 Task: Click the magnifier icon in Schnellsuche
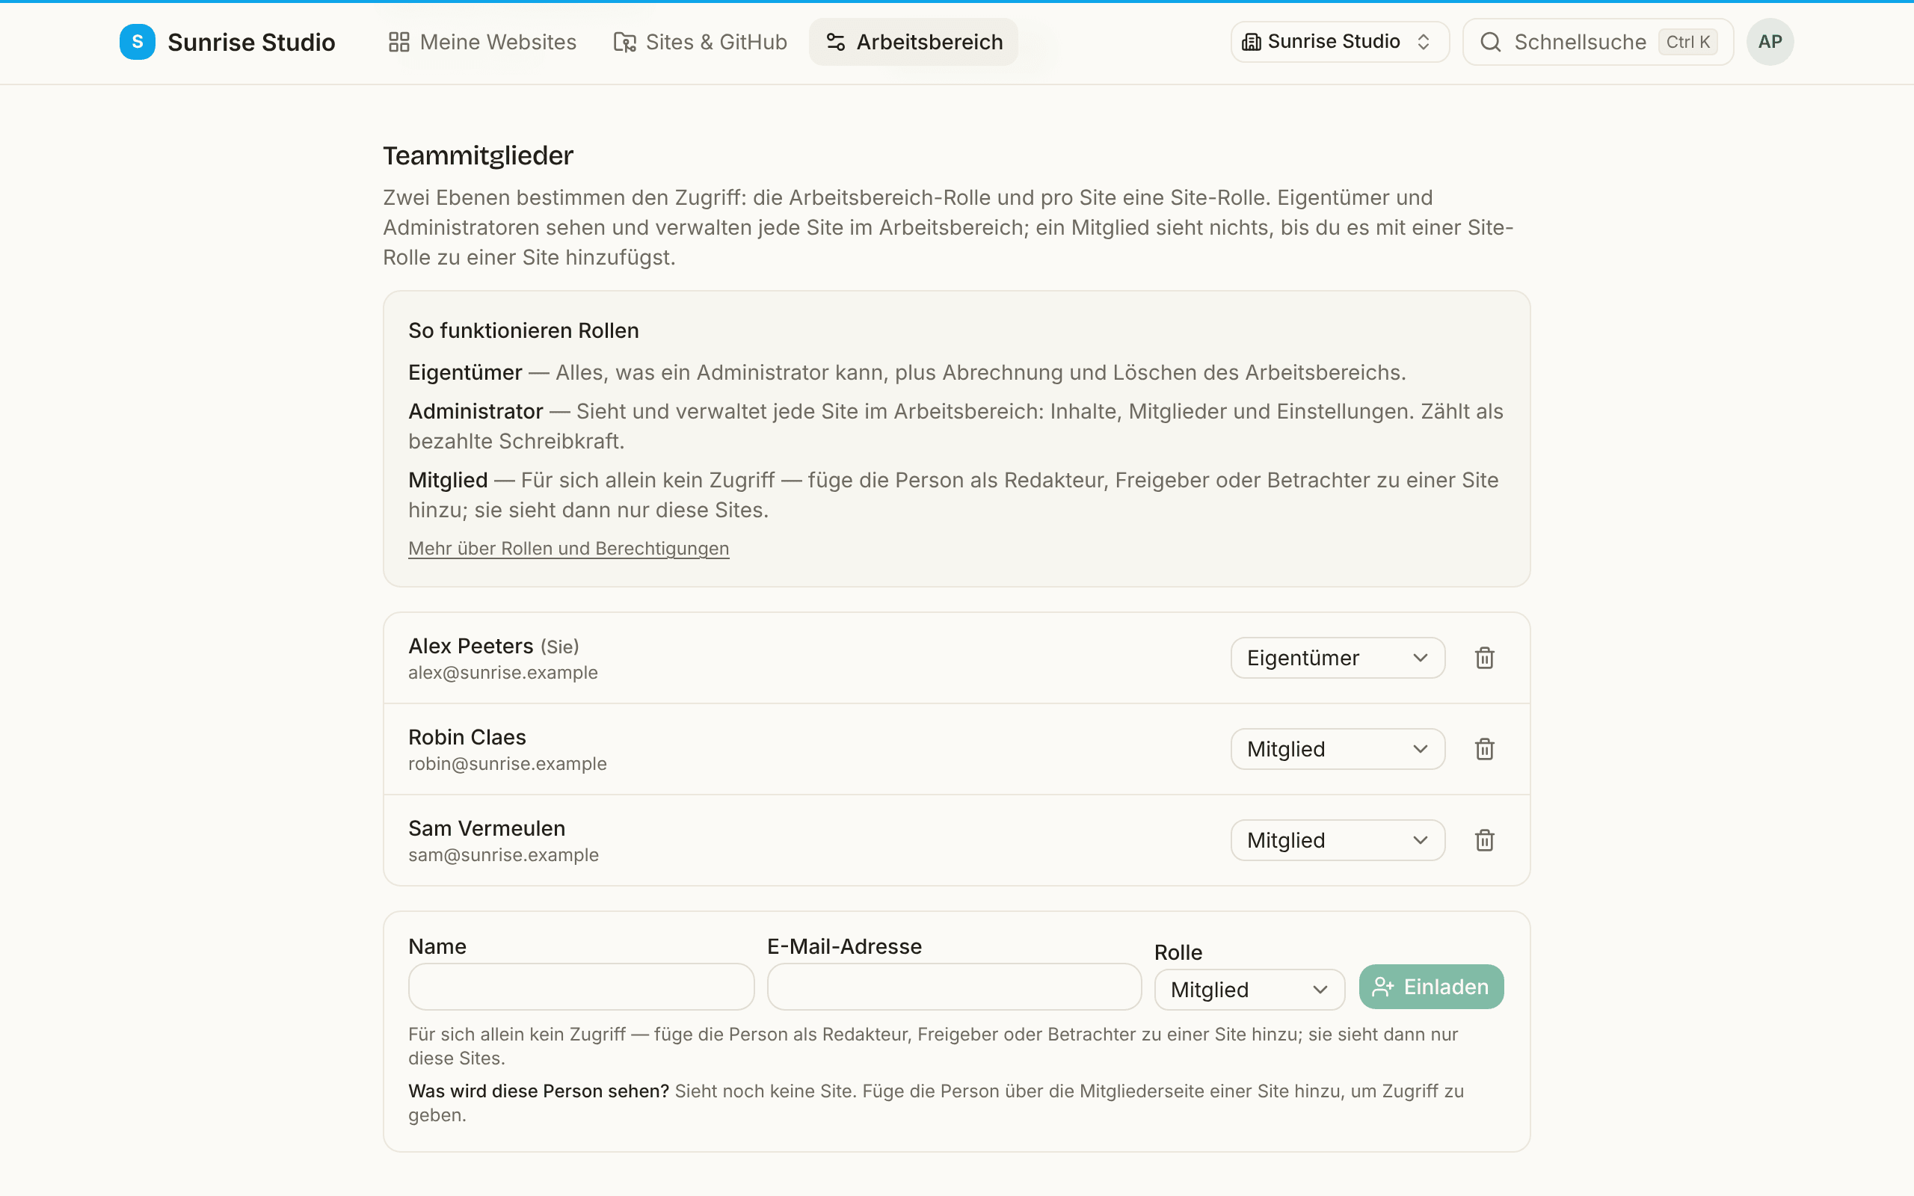pos(1490,42)
